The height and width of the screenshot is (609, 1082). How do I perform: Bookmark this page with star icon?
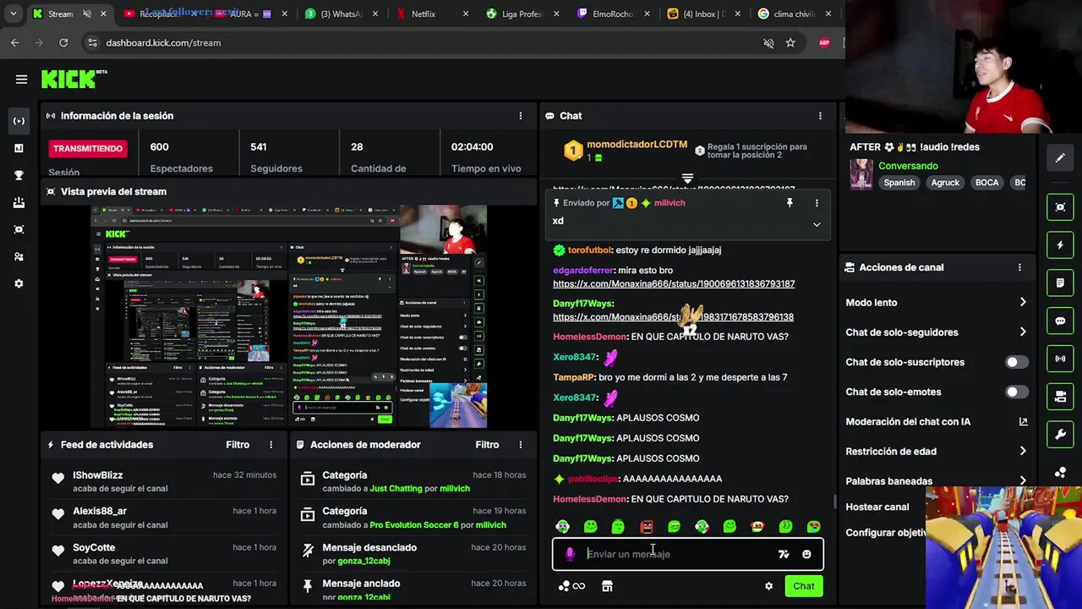tap(790, 42)
